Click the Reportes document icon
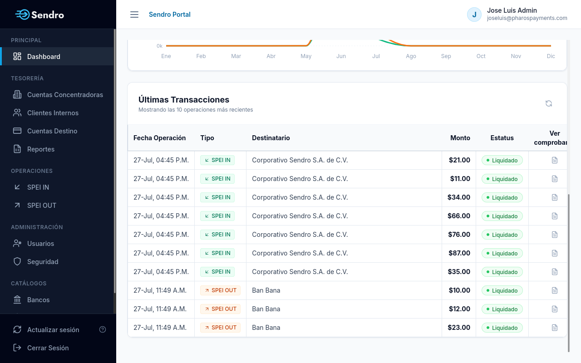This screenshot has height=363, width=581. 17,149
